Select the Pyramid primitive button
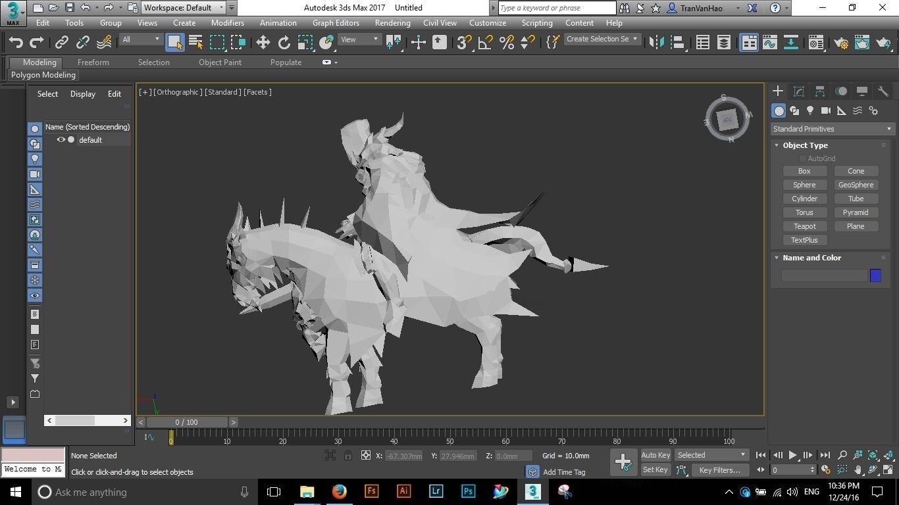 tap(856, 212)
